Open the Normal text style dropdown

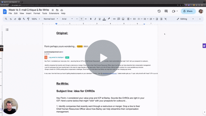pyautogui.click(x=51, y=19)
